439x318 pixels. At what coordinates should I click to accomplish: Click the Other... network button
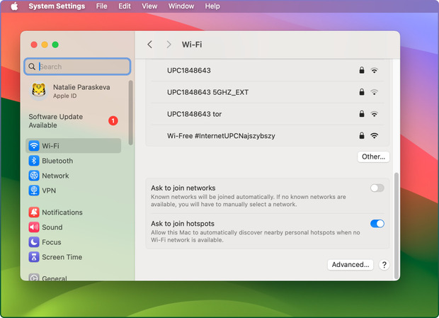point(373,157)
